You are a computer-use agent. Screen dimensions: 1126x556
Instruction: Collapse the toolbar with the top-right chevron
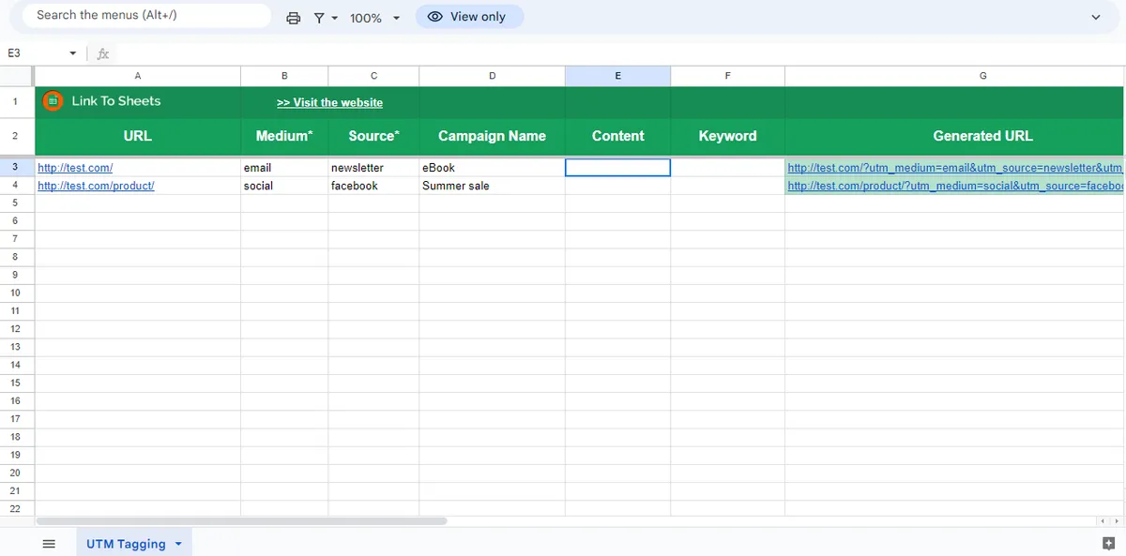tap(1095, 16)
